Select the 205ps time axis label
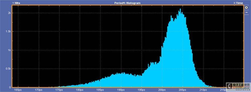This screenshot has width=251, height=92. tap(183, 90)
